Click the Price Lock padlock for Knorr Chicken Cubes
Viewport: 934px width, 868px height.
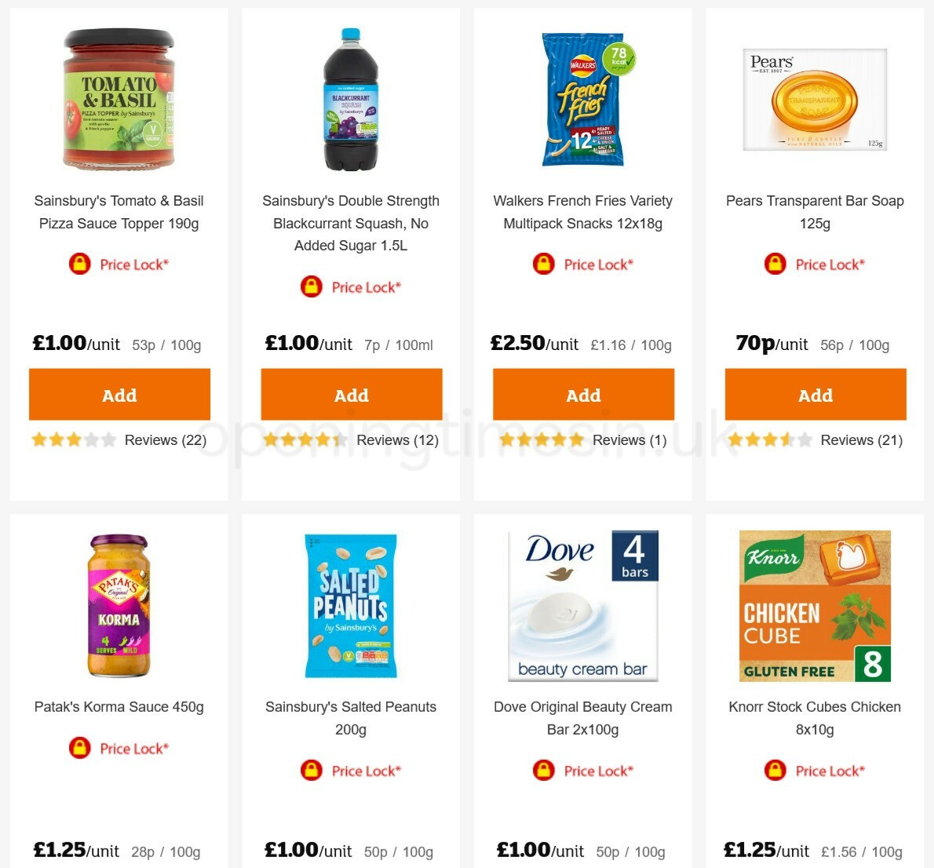tap(775, 771)
